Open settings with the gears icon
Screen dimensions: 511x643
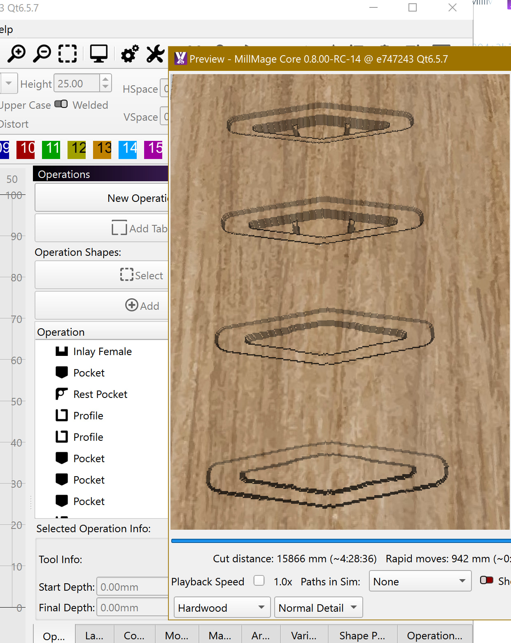tap(130, 54)
